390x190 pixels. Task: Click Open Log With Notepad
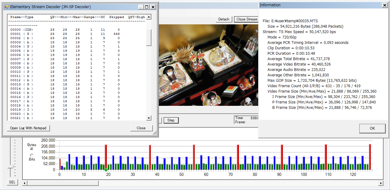28,128
